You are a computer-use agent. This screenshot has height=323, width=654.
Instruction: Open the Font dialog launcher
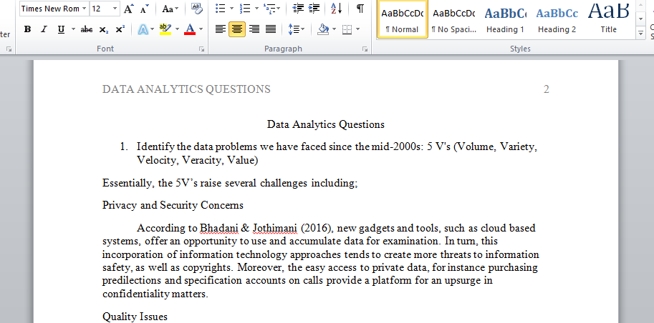tap(202, 49)
